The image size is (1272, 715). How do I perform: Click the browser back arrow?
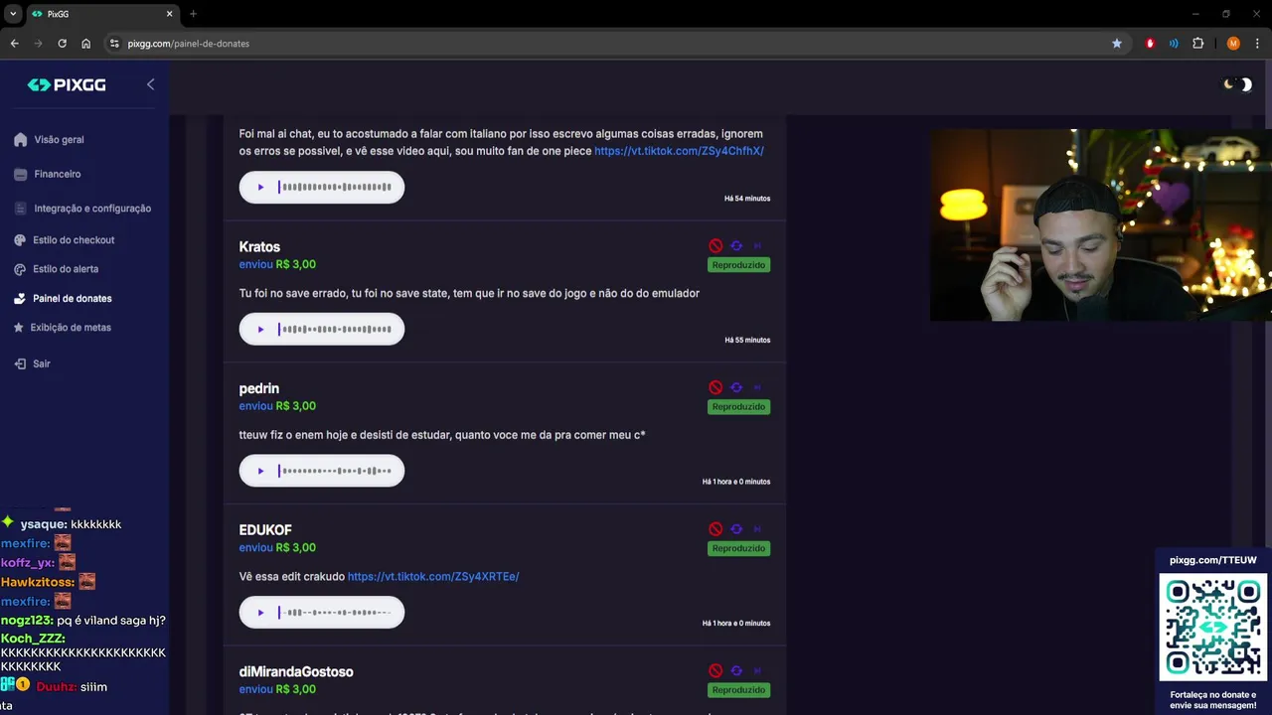tap(14, 44)
